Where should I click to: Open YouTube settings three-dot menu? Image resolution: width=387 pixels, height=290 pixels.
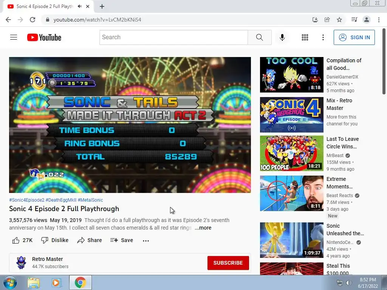(323, 37)
